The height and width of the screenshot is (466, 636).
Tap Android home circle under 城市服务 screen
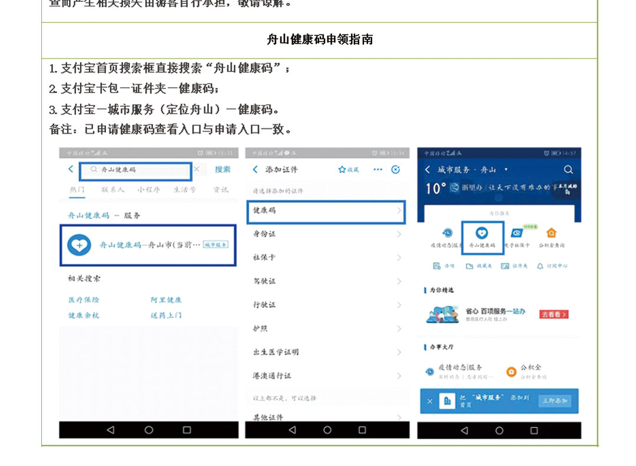[x=499, y=430]
